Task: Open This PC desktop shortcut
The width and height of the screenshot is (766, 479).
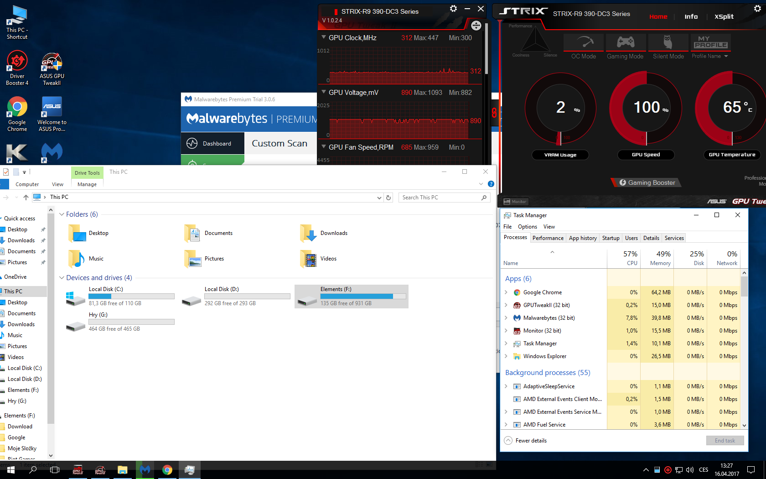Action: pyautogui.click(x=17, y=22)
